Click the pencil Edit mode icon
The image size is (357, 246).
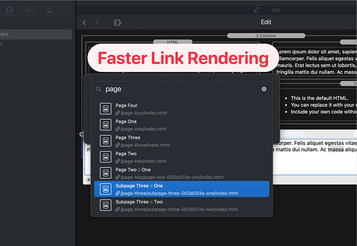pyautogui.click(x=256, y=10)
